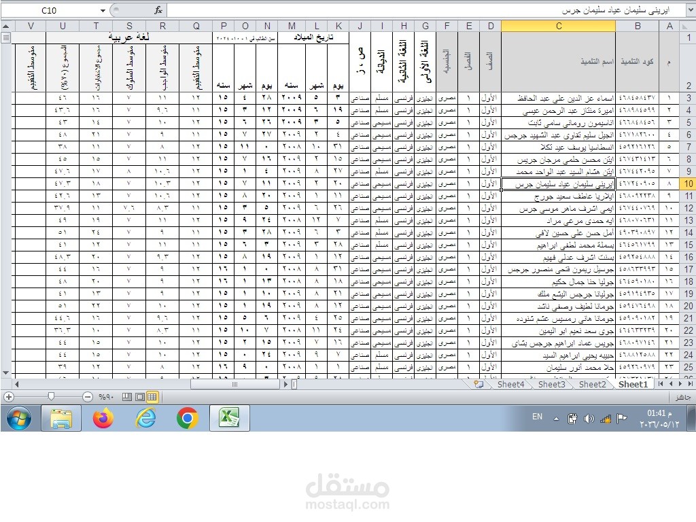This screenshot has height=522, width=696.
Task: Click the 'كود التلميذ' header cell
Action: 638,62
